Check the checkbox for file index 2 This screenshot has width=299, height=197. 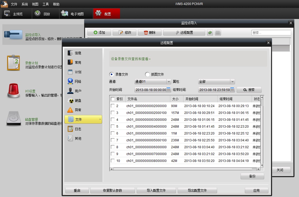[x=113, y=106]
